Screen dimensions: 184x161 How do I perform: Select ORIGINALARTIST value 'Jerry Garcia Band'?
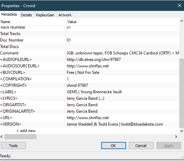[82, 111]
